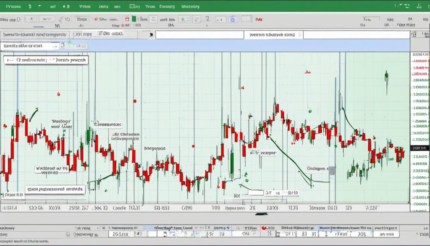Click the small black icon left of the empty input

(151, 35)
